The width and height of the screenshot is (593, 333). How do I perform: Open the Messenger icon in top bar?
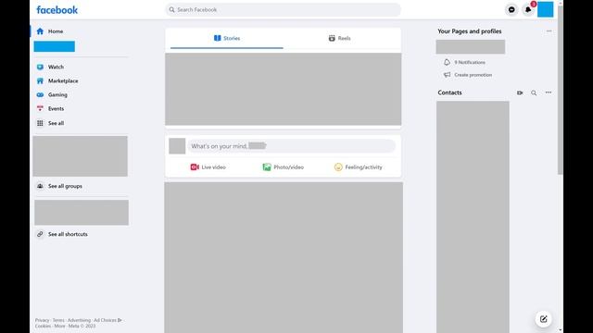[x=511, y=10]
